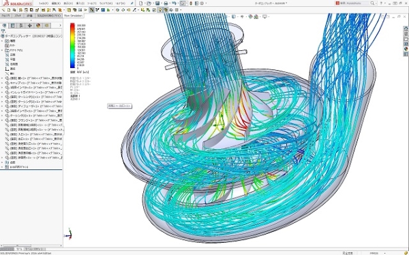This screenshot has width=409, height=255.
Task: Open the MMGS unit system status item
Action: pyautogui.click(x=374, y=253)
